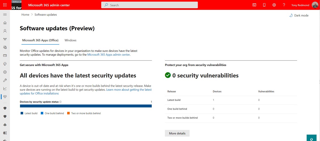Click devices count 1 in Latest build row

point(214,100)
